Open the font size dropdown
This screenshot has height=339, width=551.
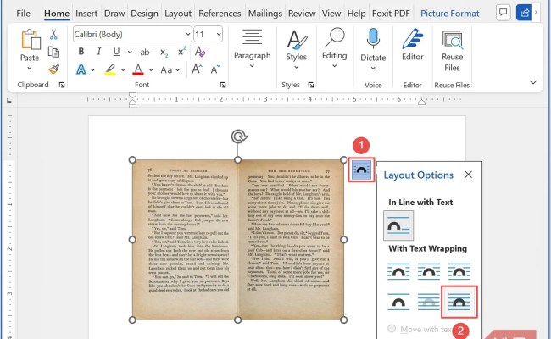(219, 34)
